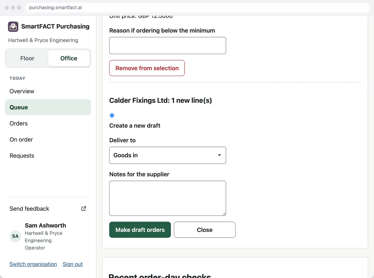Open the Deliver to dropdown
374x278 pixels.
(x=167, y=155)
